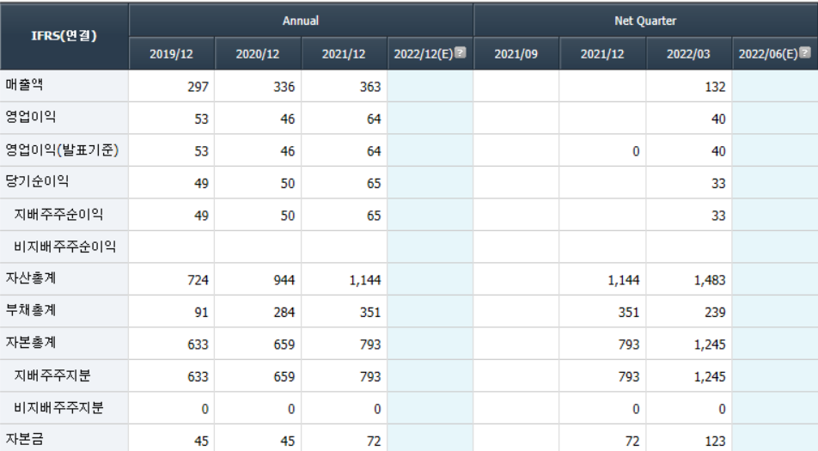The width and height of the screenshot is (818, 451).
Task: Click 자산총계 value 944 for 2020/12
Action: point(284,280)
